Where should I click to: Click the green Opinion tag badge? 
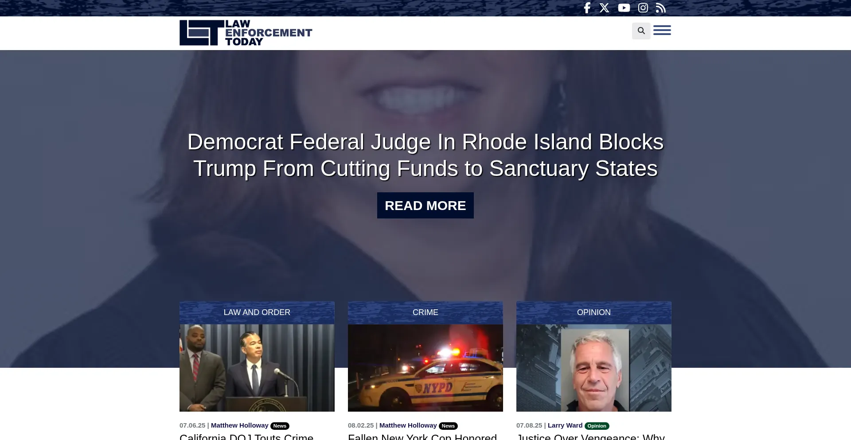(x=597, y=426)
